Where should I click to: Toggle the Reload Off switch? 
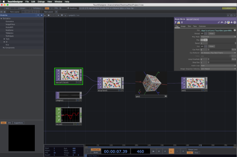coord(202,33)
